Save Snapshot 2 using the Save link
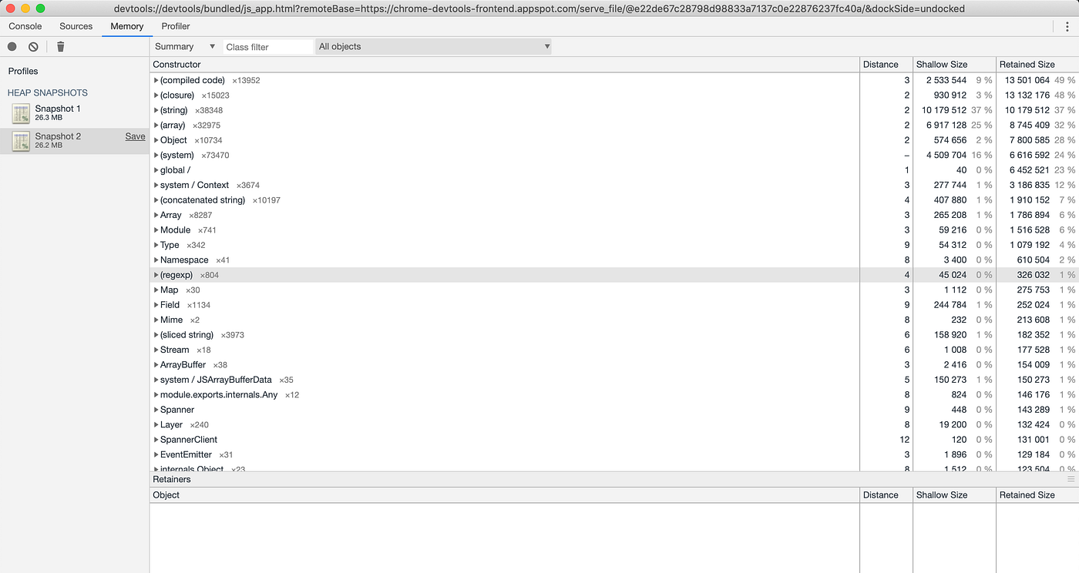1079x573 pixels. tap(135, 136)
